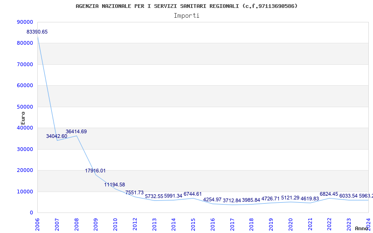Select the Euro y-axis title
The width and height of the screenshot is (373, 233).
point(23,118)
